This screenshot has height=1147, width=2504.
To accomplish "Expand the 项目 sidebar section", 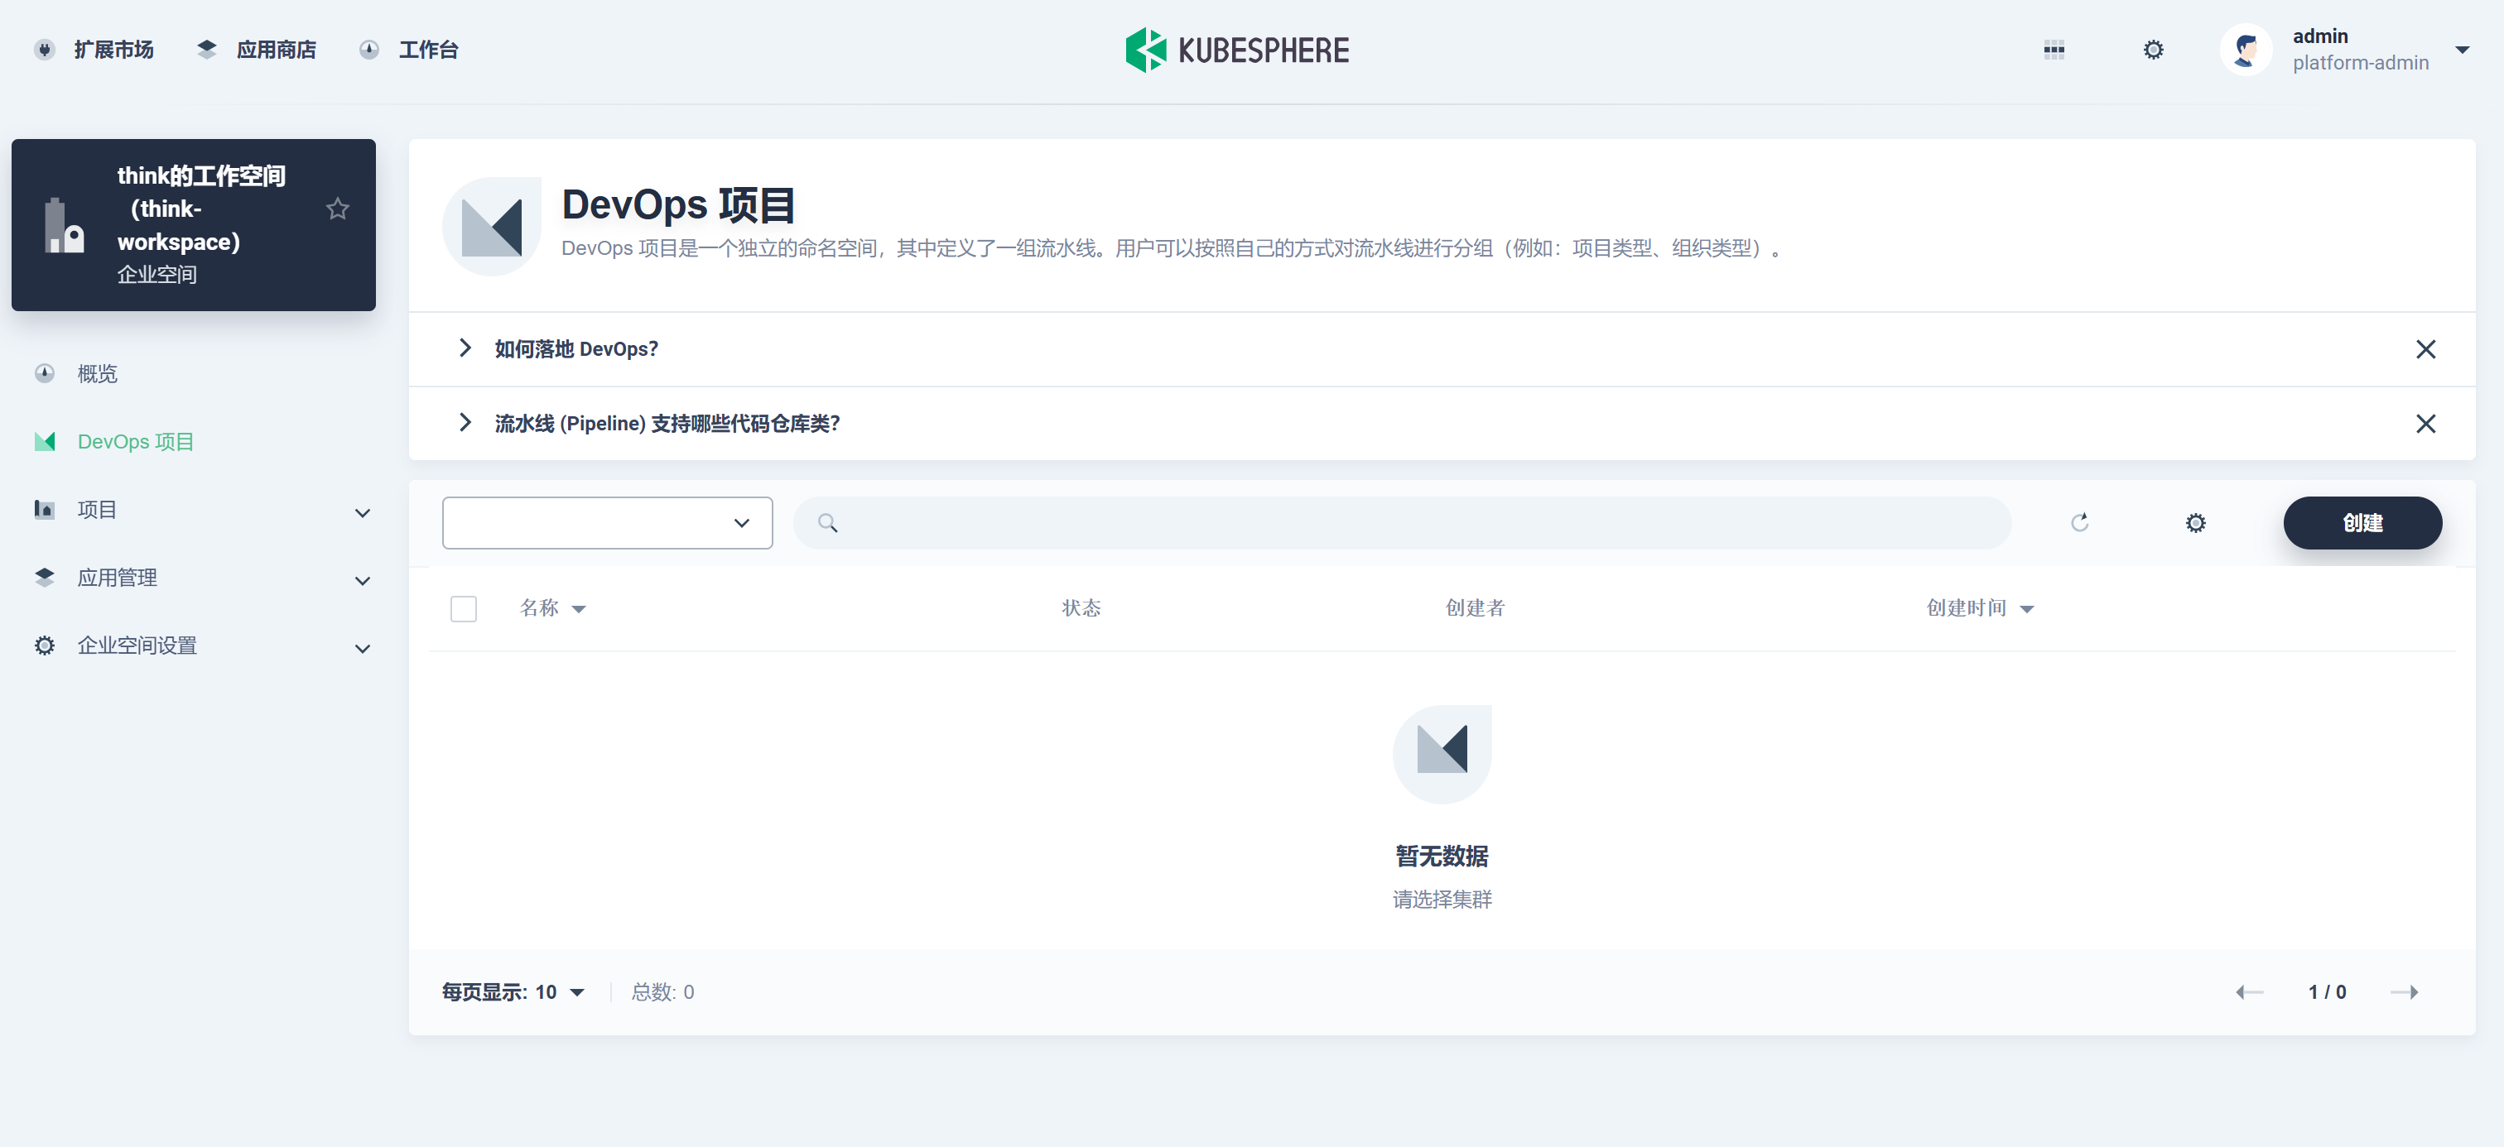I will pyautogui.click(x=362, y=511).
